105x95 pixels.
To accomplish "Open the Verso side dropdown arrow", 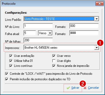I will click(50, 33).
